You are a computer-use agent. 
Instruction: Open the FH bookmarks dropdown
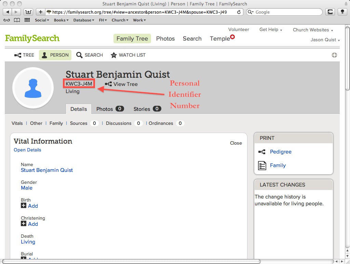(x=103, y=20)
